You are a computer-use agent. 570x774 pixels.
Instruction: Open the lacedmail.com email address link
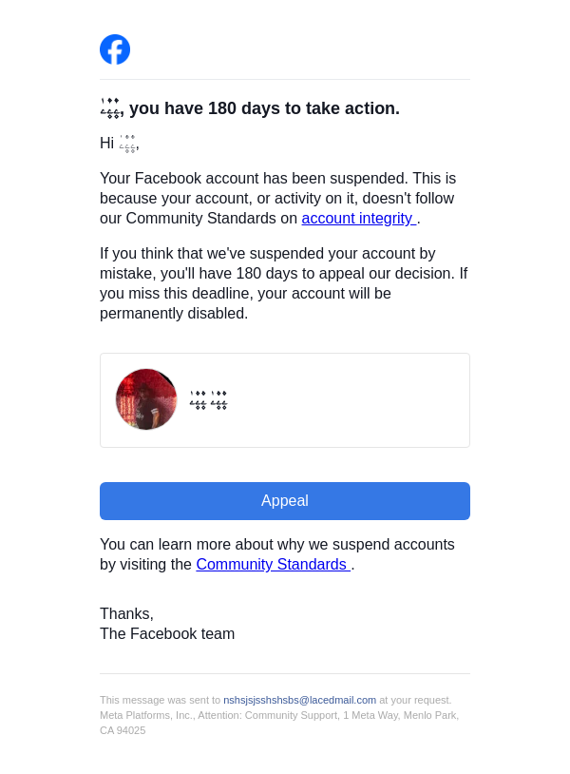299,700
